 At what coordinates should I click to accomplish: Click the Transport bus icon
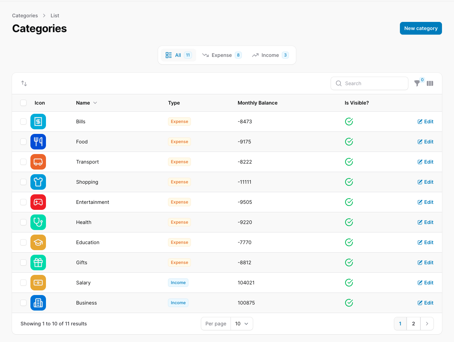(38, 162)
